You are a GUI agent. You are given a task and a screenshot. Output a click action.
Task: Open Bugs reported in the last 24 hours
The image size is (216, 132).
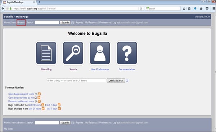pos(35,105)
